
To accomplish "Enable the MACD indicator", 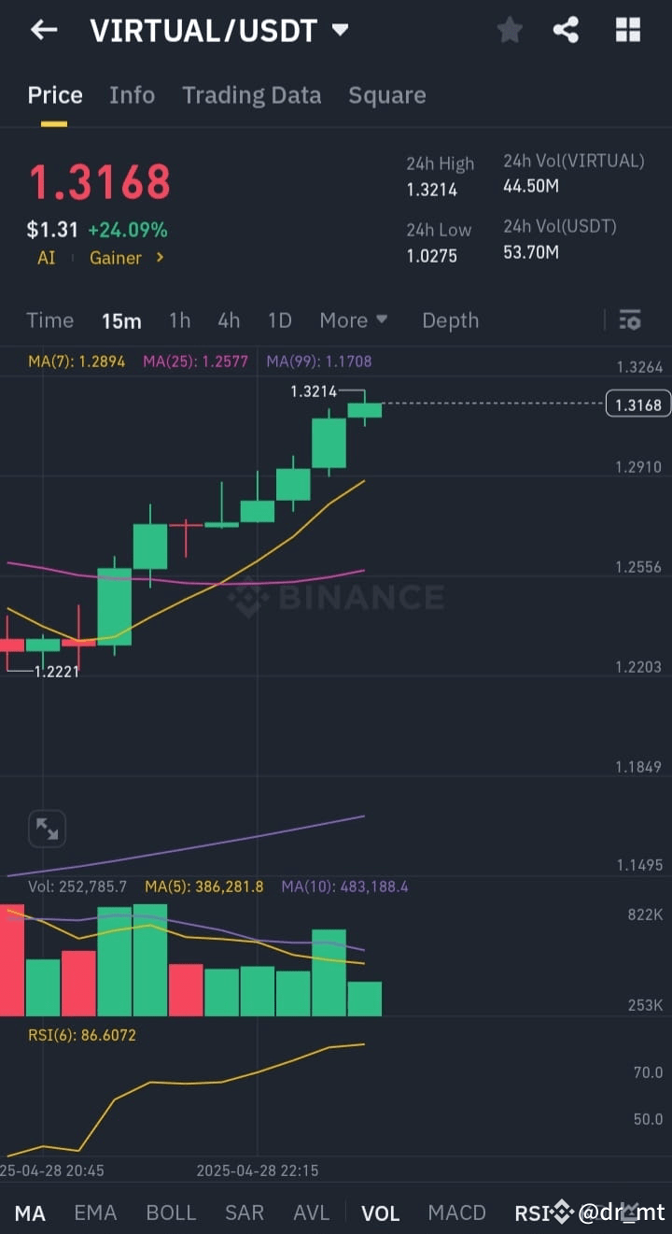I will tap(456, 1212).
